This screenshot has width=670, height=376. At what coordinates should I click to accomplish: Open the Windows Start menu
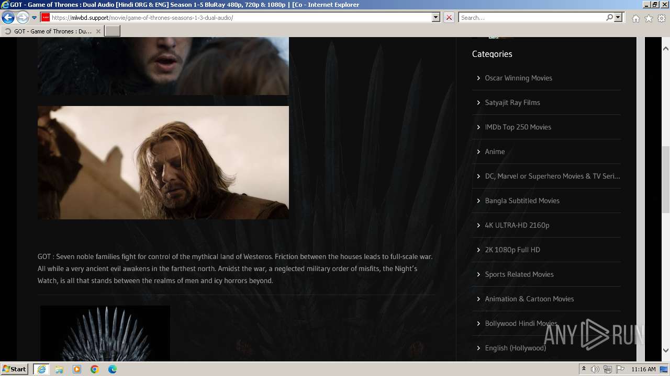14,369
